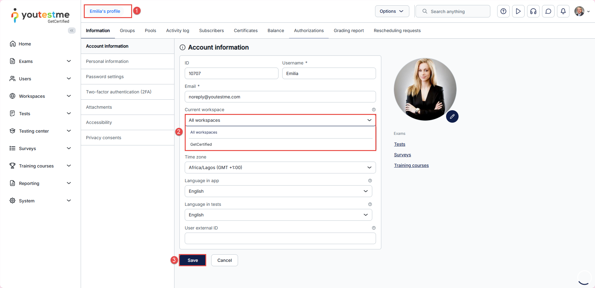The height and width of the screenshot is (288, 595).
Task: Click the User external ID field
Action: 280,238
